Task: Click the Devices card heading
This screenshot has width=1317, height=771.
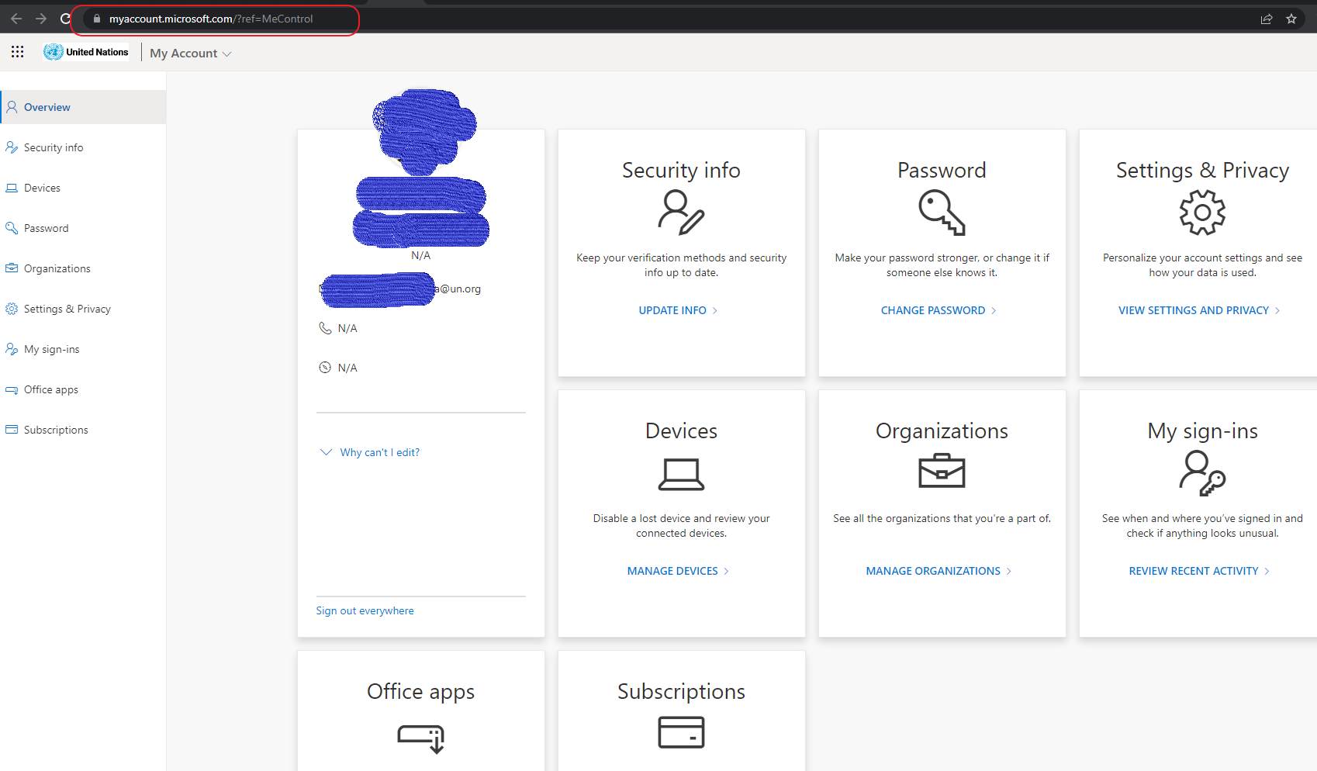Action: pyautogui.click(x=681, y=431)
